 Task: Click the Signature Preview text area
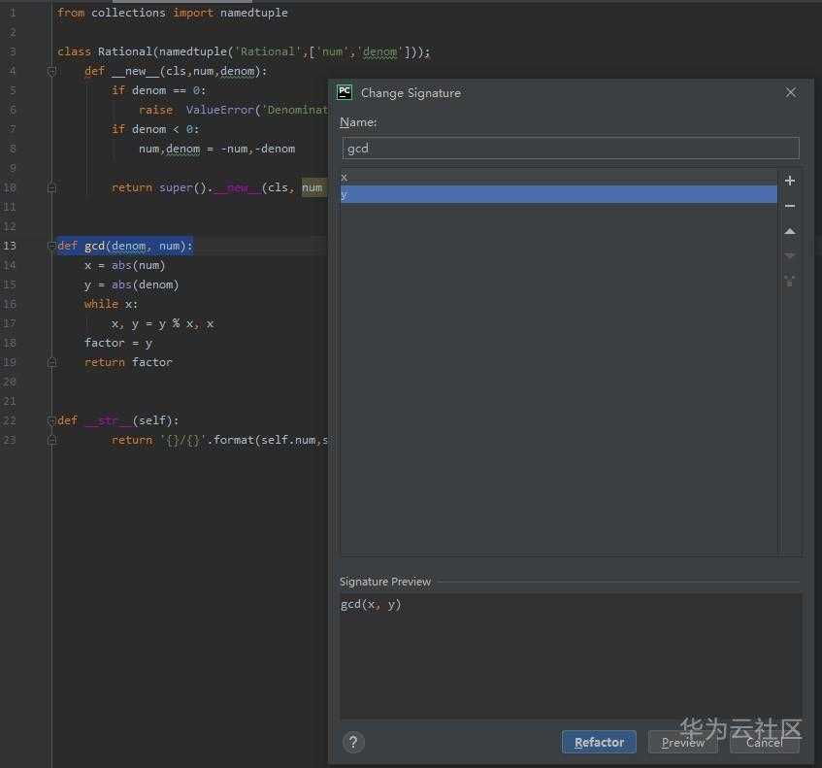(x=571, y=655)
